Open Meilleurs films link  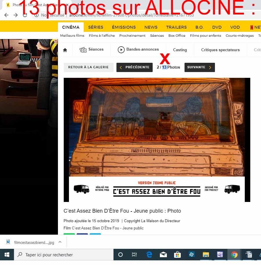click(72, 36)
